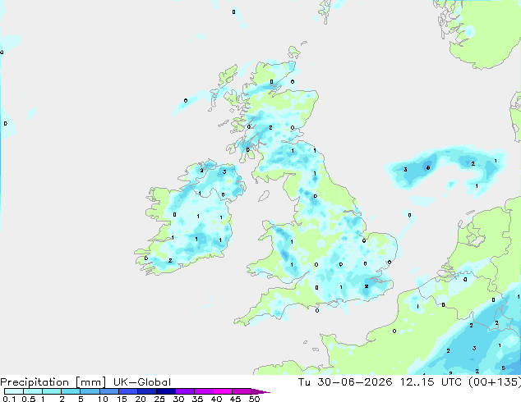
Task: Click the 40–45 mm magenta legend swatch
Action: click(x=223, y=391)
